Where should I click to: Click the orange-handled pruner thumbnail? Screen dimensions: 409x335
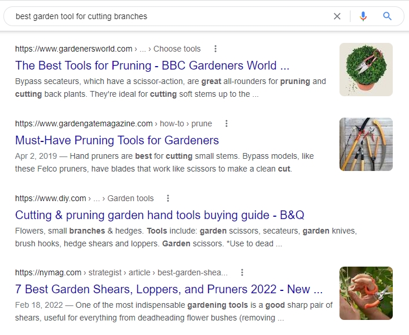coord(366,293)
